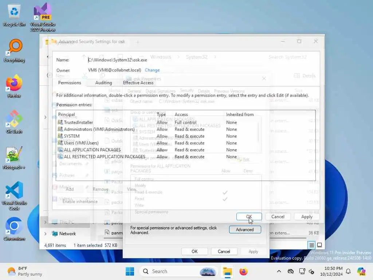Image resolution: width=373 pixels, height=280 pixels.
Task: Open Visual Studio Code desktop shortcut
Action: coord(14,196)
